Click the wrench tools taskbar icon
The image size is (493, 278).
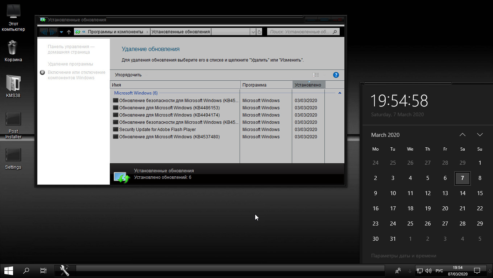tap(65, 270)
